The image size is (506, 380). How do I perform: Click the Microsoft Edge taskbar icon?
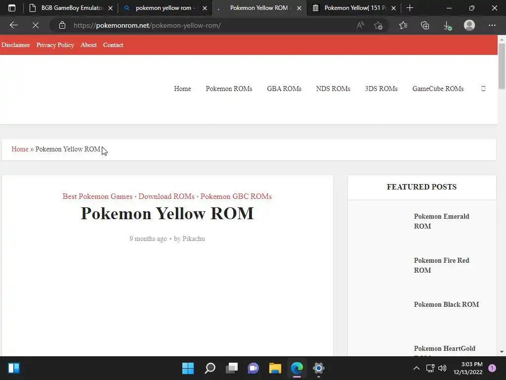tap(297, 368)
